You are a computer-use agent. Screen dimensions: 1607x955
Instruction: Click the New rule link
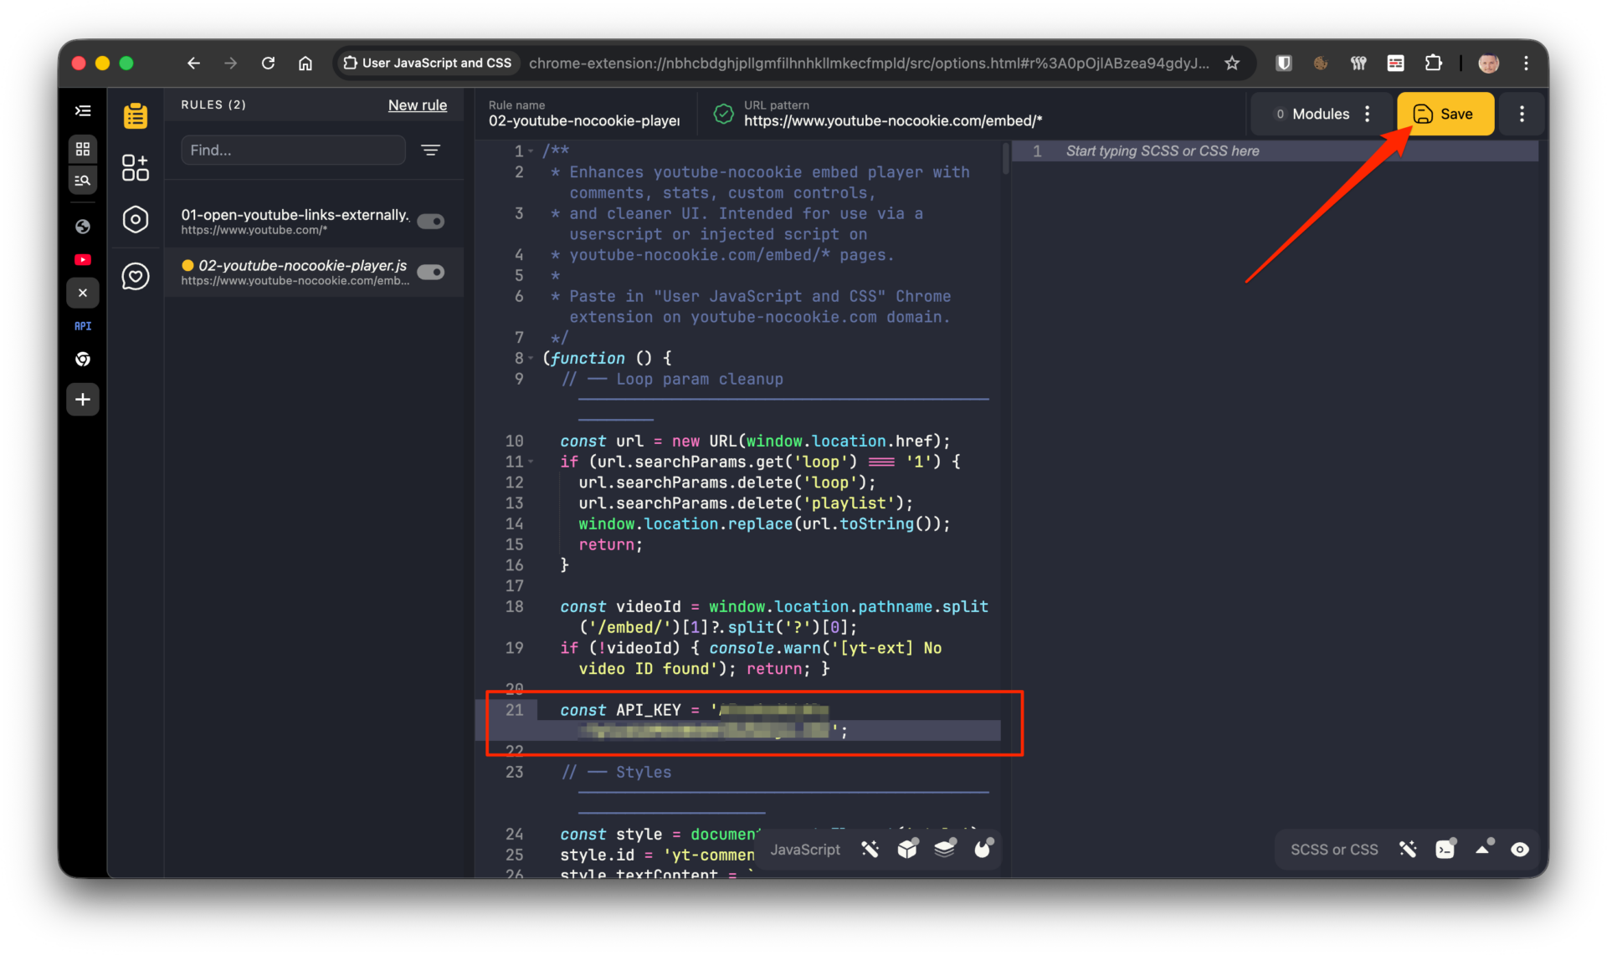click(x=417, y=105)
